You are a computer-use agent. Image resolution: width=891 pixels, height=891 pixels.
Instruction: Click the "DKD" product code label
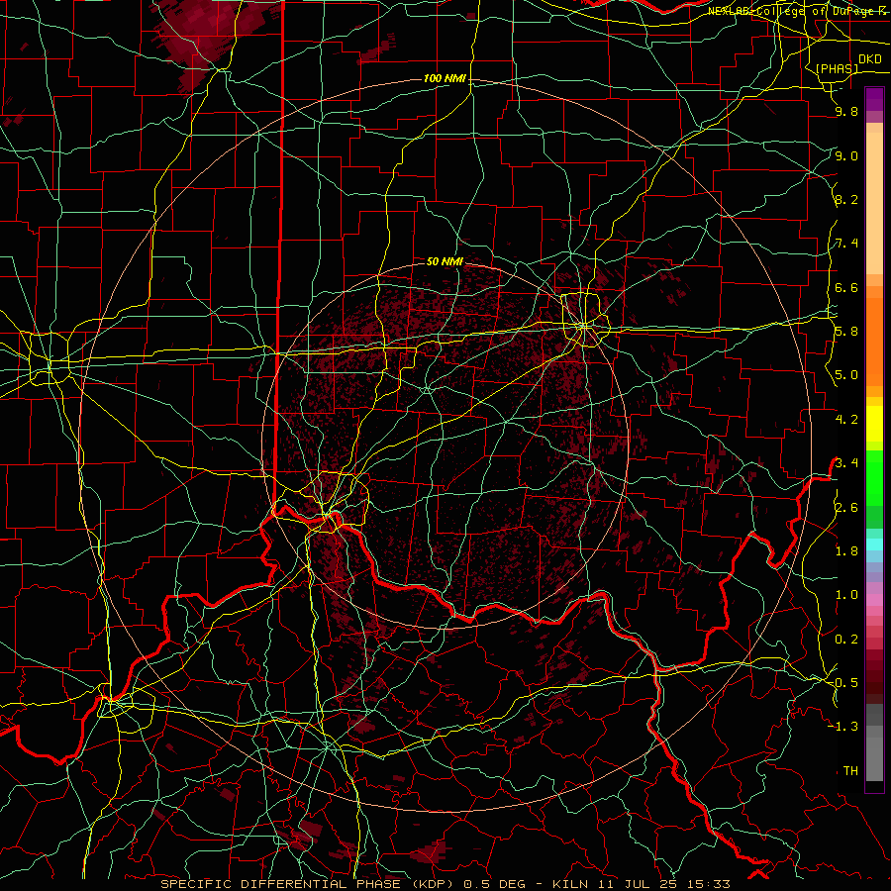coord(870,59)
